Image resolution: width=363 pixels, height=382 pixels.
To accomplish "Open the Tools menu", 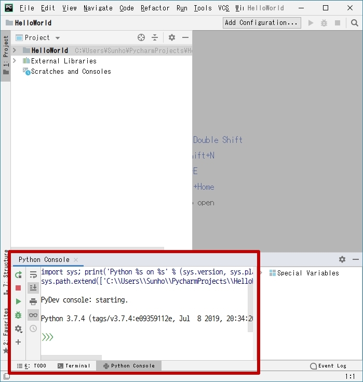I will [x=203, y=8].
